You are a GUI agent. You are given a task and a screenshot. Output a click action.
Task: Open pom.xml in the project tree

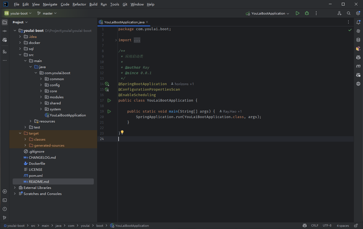(x=36, y=176)
